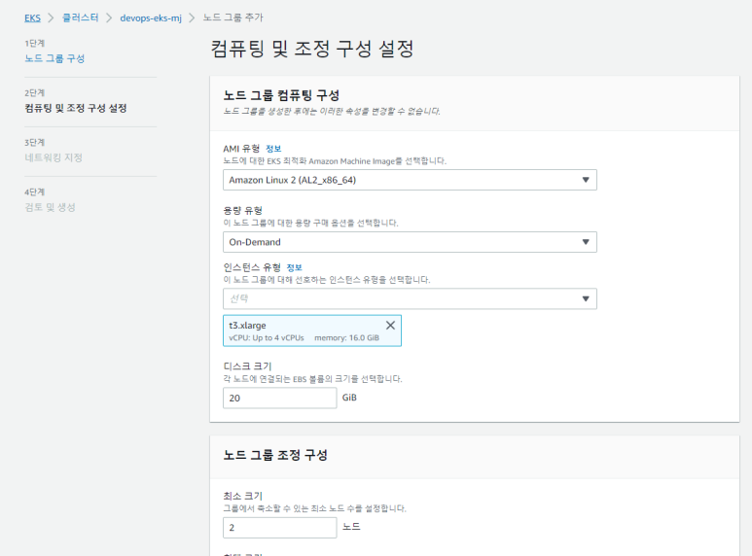Click the 최소 크기 node count field
Screen dimensions: 752x556
point(279,527)
